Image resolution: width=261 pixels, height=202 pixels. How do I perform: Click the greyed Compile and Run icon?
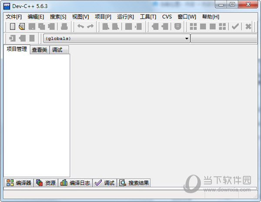point(213,26)
